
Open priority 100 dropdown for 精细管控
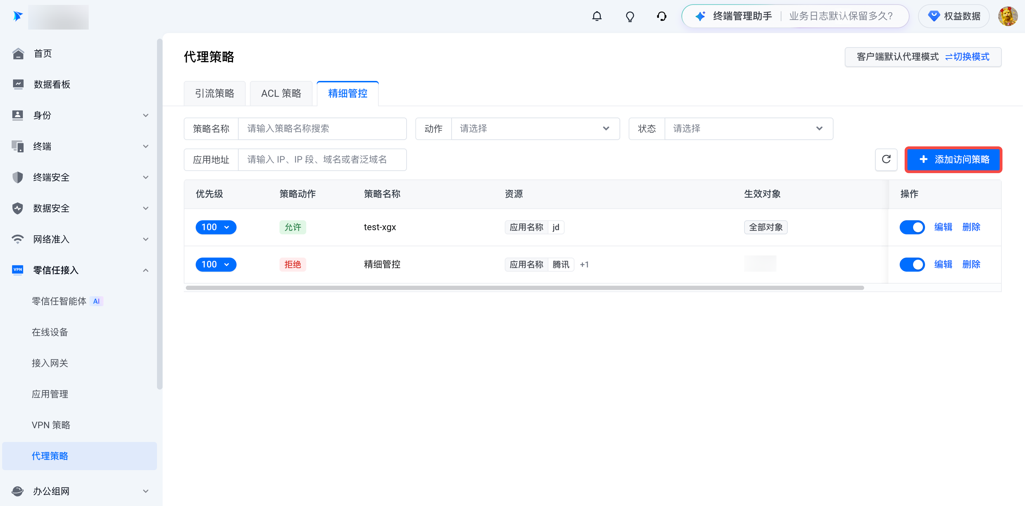216,265
